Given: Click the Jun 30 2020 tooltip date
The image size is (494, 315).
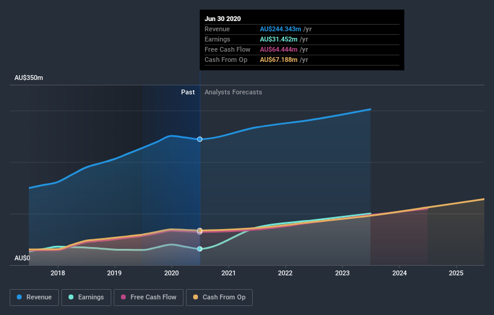Looking at the screenshot, I should point(223,19).
